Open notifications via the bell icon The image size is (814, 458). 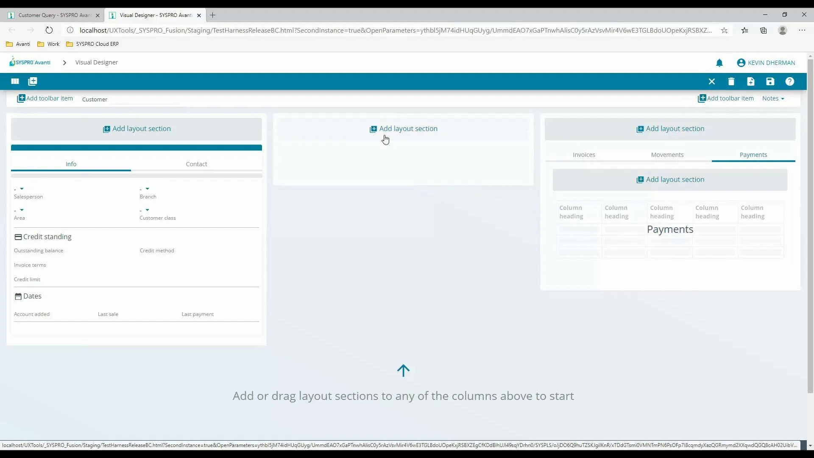[720, 62]
